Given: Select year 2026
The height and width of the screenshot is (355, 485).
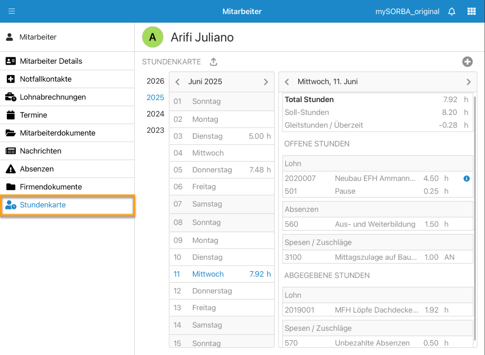Looking at the screenshot, I should click(x=155, y=81).
